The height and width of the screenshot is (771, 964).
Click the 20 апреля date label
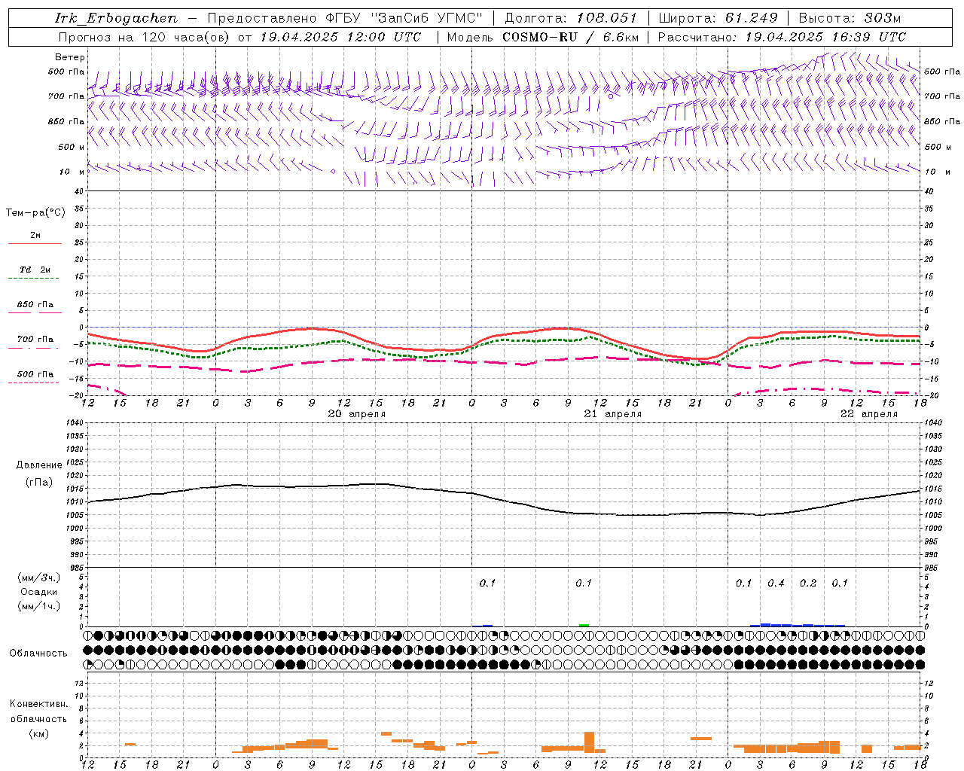coord(357,414)
